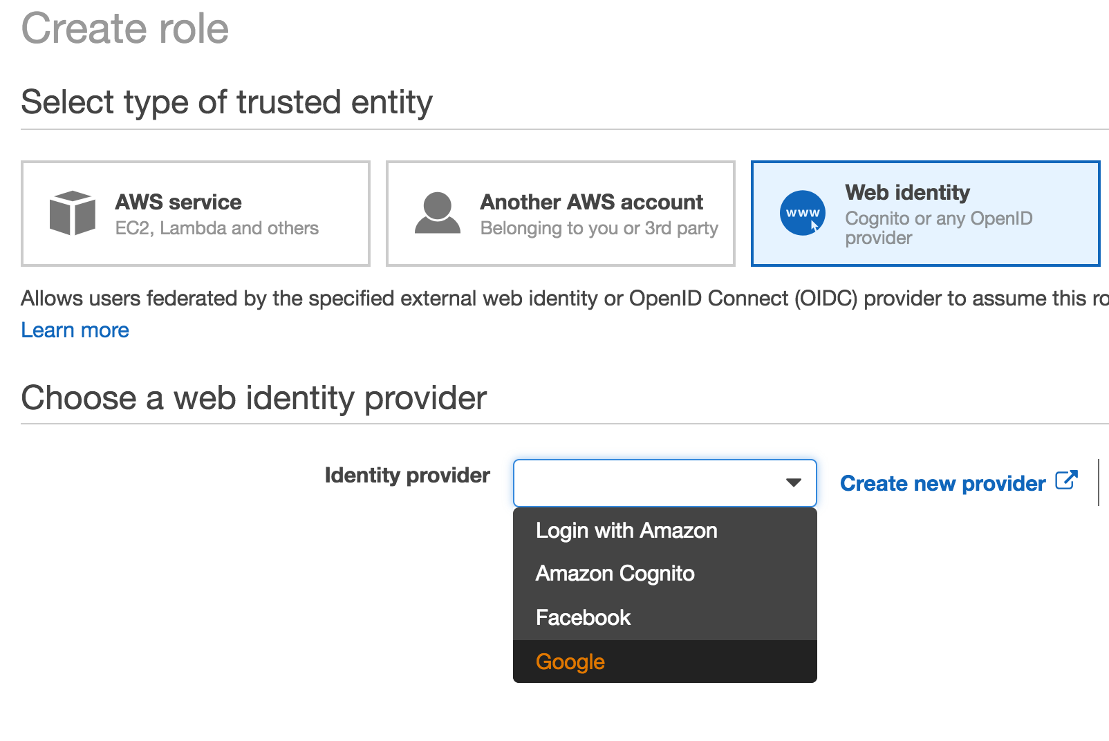This screenshot has width=1109, height=741.
Task: Click the 'Cognito or any OpenID provider' description
Action: tap(938, 227)
